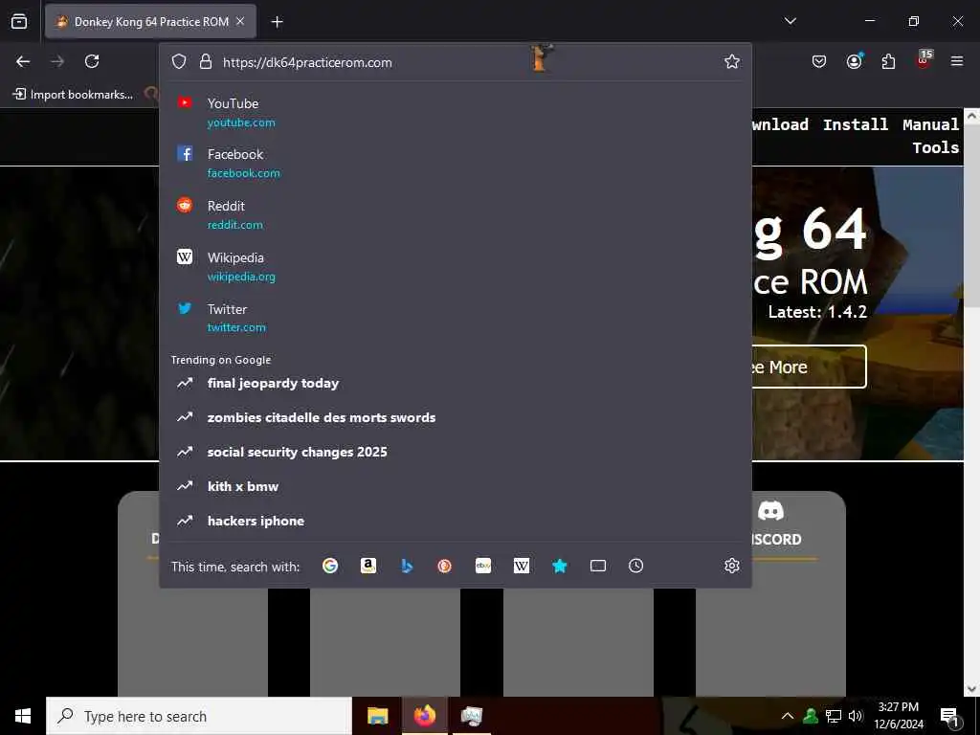
Task: Click the scrollbar down arrow
Action: (971, 689)
